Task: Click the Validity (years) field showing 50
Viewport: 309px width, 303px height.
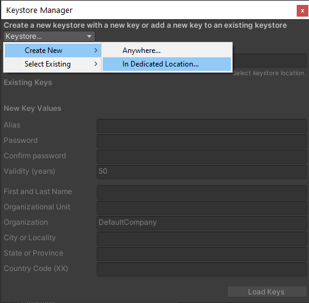Action: [x=202, y=172]
